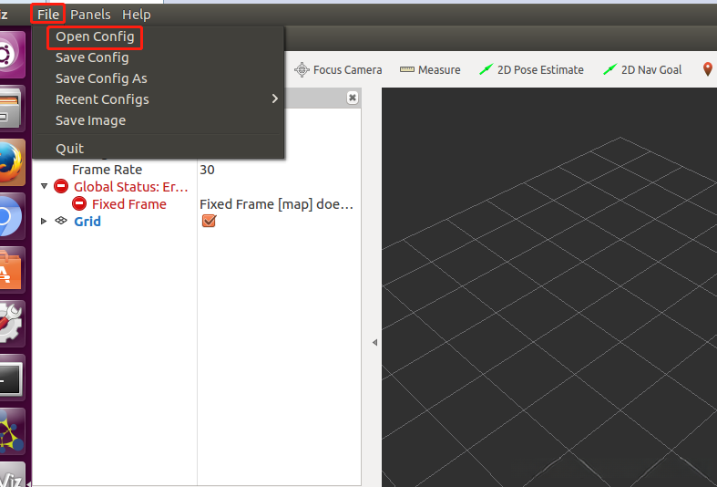Viewport: 717px width, 487px height.
Task: Activate the Focus Camera tool
Action: (338, 69)
